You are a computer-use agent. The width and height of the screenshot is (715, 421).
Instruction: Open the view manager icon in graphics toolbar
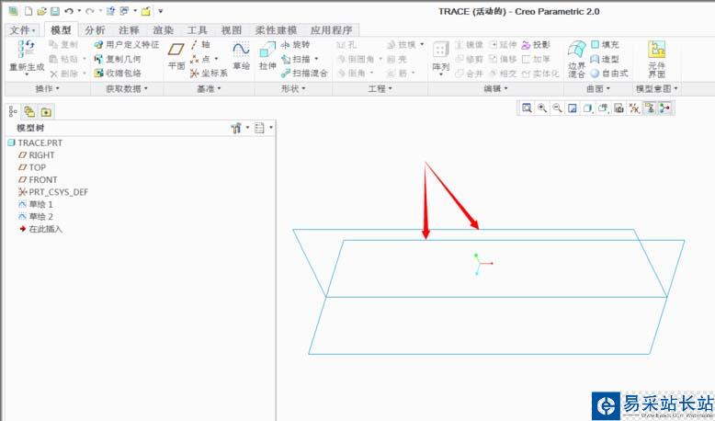(619, 108)
